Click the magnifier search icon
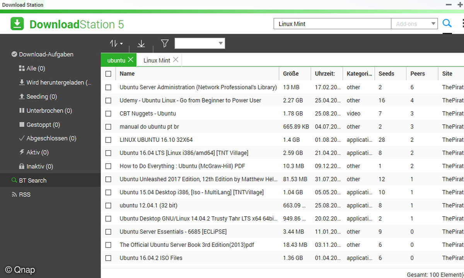This screenshot has height=278, width=464. click(447, 24)
